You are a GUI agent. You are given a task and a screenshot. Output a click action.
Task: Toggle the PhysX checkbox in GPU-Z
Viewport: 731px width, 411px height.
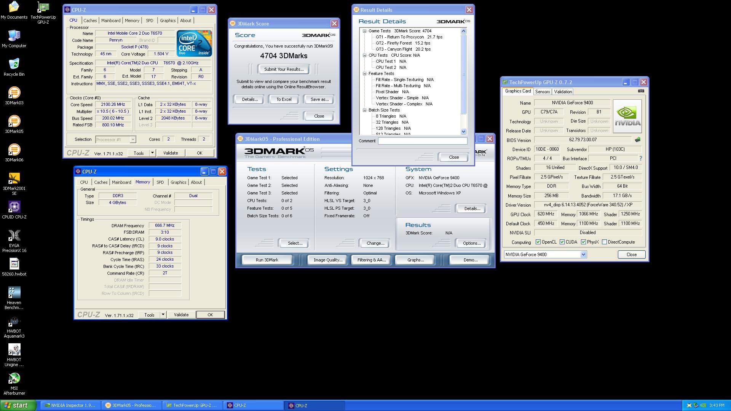(x=583, y=242)
